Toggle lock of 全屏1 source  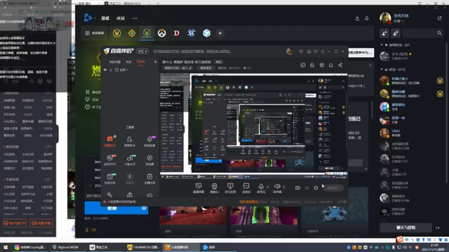[x=111, y=70]
